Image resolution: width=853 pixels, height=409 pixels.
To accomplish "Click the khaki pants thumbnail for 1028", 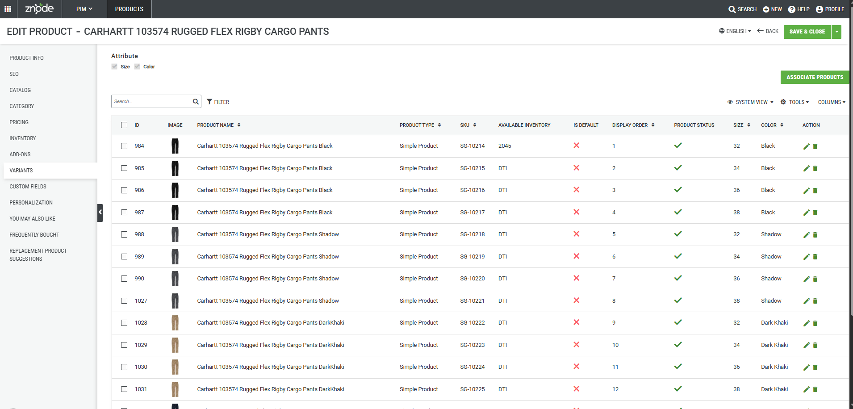I will tap(175, 323).
